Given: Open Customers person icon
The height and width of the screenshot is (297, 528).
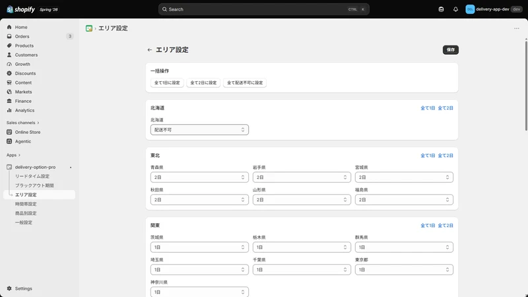Looking at the screenshot, I should (x=9, y=55).
